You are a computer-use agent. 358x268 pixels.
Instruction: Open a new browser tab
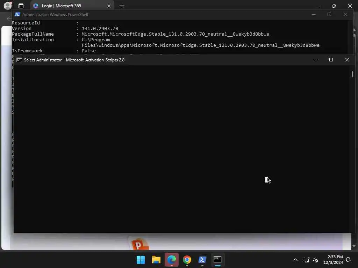(122, 6)
